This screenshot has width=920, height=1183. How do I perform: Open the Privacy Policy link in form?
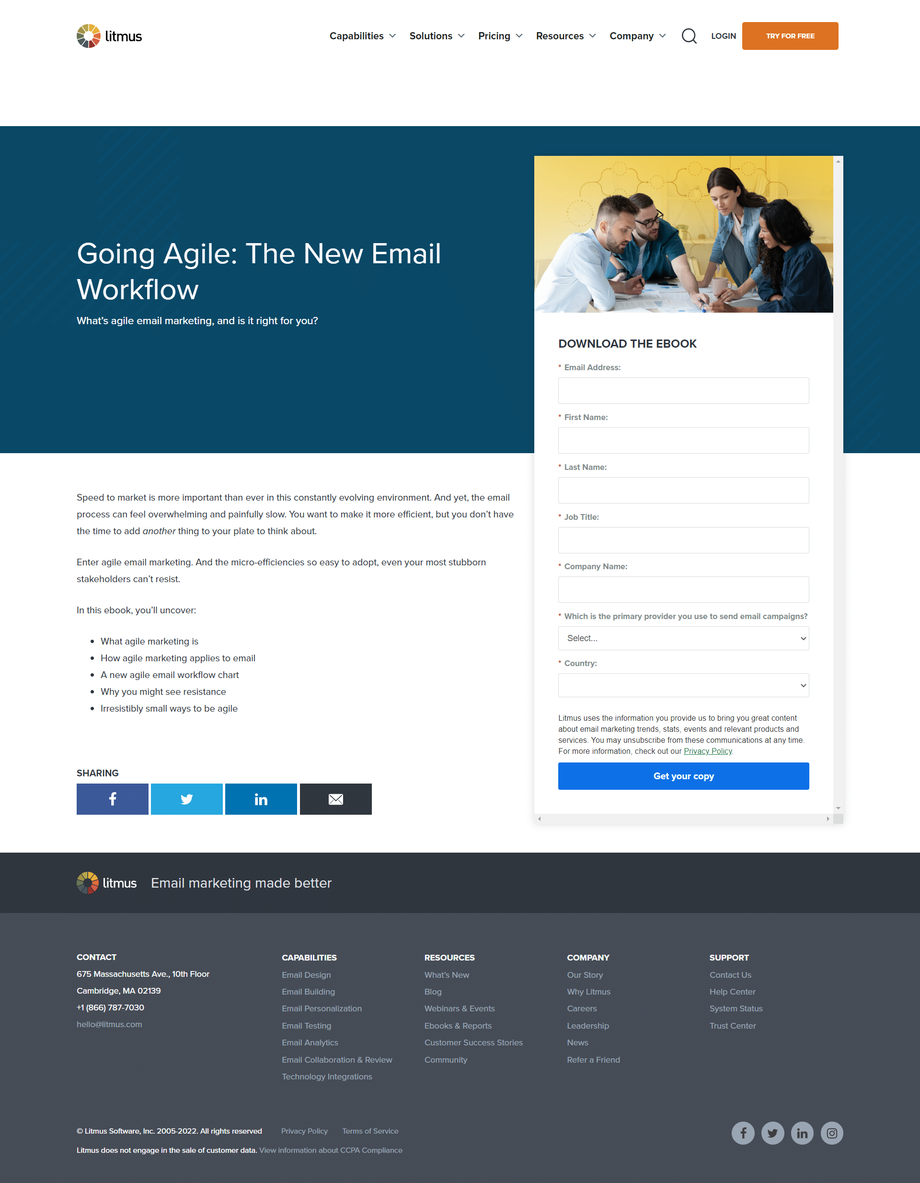coord(708,751)
